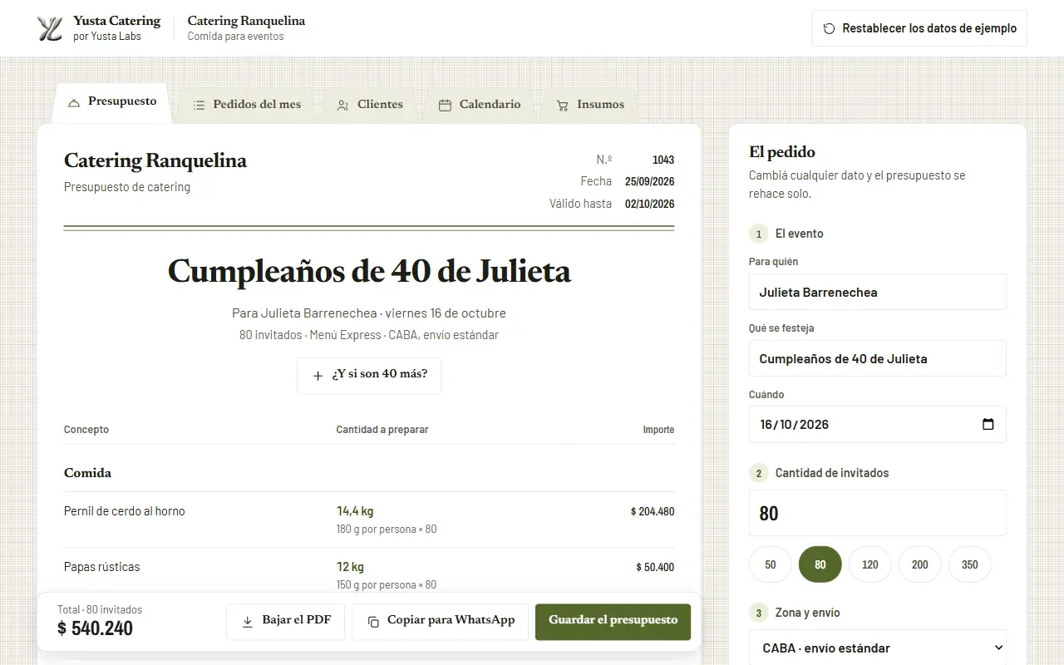Click the copy icon in Copiar para WhatsApp
Image resolution: width=1064 pixels, height=665 pixels.
[373, 622]
